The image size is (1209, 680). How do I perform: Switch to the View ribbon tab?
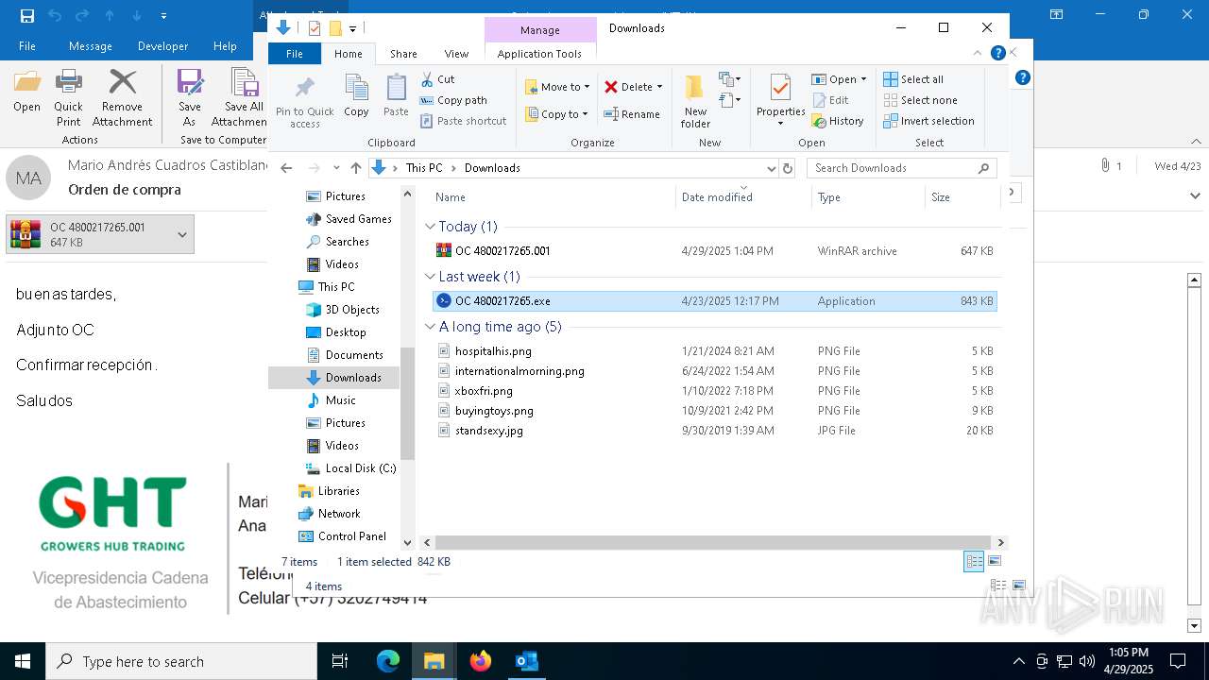click(456, 54)
